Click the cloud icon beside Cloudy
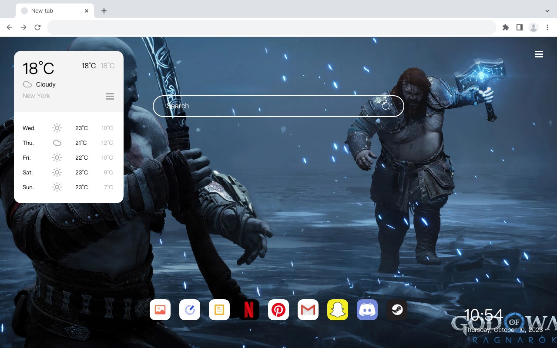 (x=27, y=84)
